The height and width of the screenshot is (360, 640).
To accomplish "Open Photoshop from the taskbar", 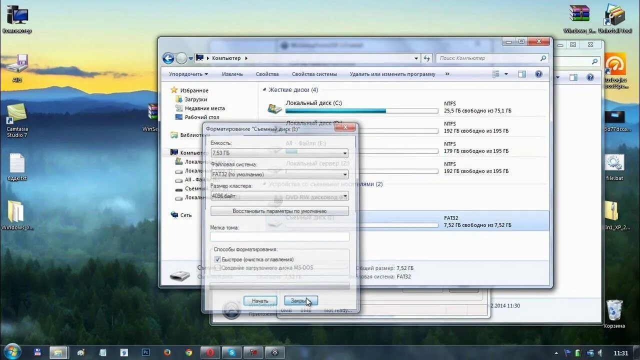I will tap(145, 352).
